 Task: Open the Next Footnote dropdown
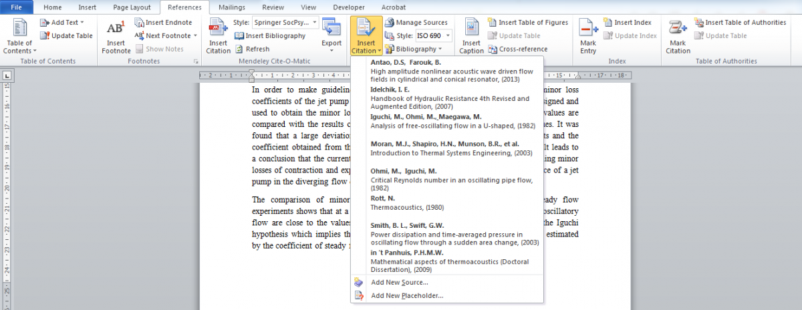pos(167,35)
